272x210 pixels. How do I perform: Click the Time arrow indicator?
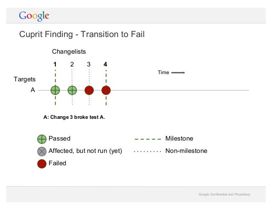[x=178, y=73]
